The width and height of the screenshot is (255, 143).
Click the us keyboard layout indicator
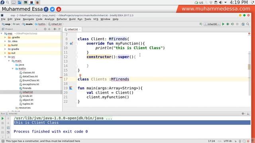pos(201,2)
